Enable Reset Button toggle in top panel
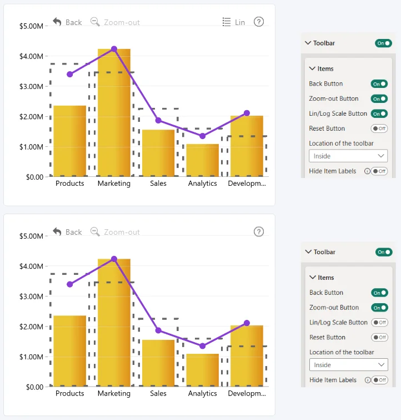 (379, 129)
